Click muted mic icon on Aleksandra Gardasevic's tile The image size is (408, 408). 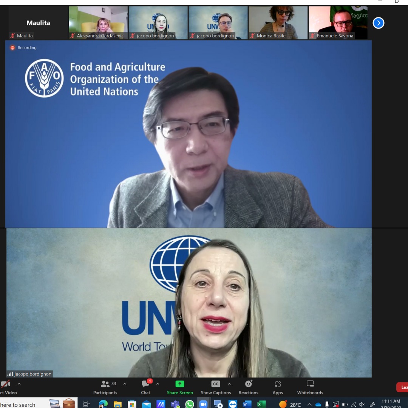pos(73,36)
